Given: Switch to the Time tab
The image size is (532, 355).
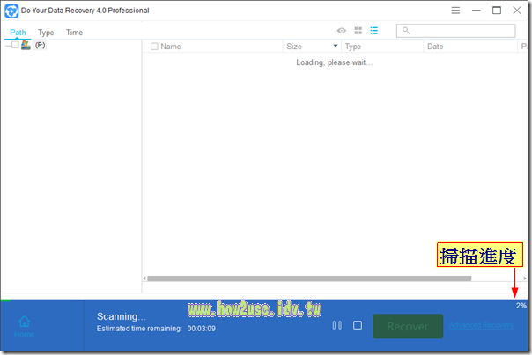Looking at the screenshot, I should 74,33.
